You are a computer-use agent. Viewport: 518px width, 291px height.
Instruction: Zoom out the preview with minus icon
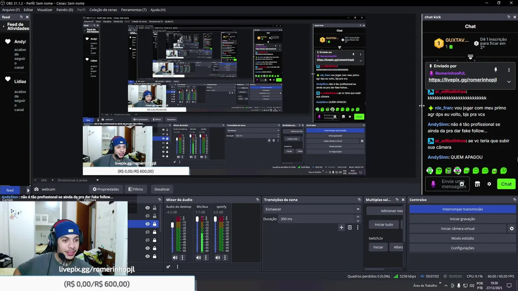coord(35,180)
